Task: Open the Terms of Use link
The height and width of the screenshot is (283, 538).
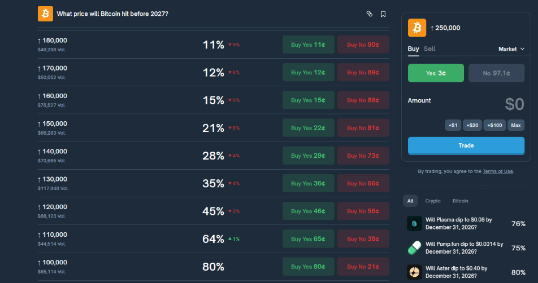Action: pyautogui.click(x=498, y=171)
